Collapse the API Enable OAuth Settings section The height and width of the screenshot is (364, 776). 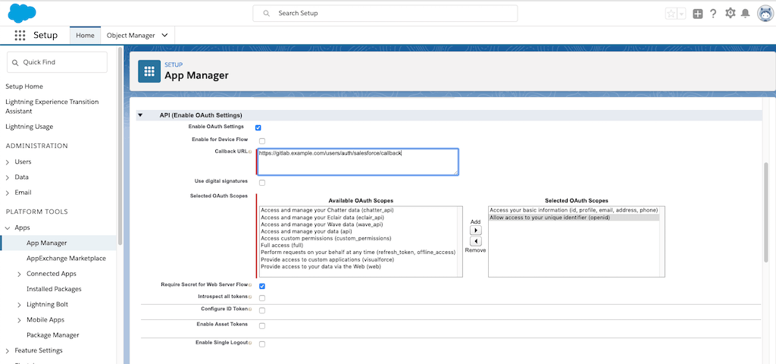point(140,115)
